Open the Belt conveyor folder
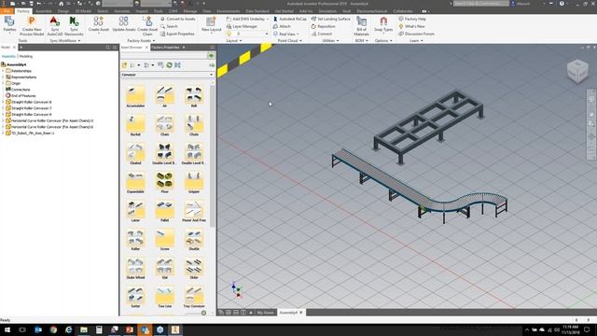 tap(194, 96)
